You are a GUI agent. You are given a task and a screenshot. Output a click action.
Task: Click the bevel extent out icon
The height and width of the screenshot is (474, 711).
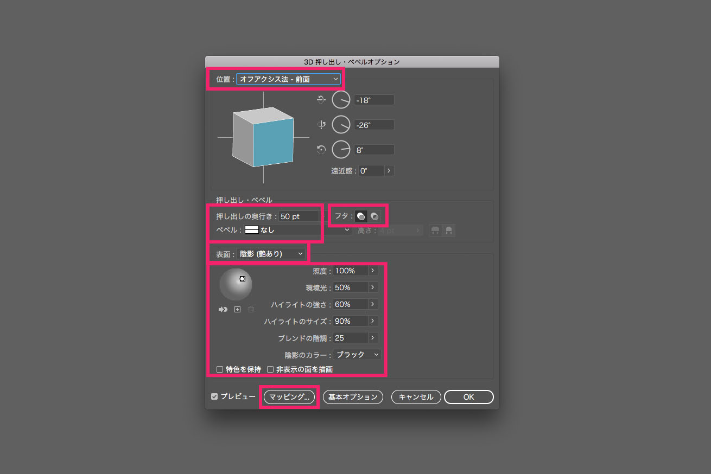435,230
